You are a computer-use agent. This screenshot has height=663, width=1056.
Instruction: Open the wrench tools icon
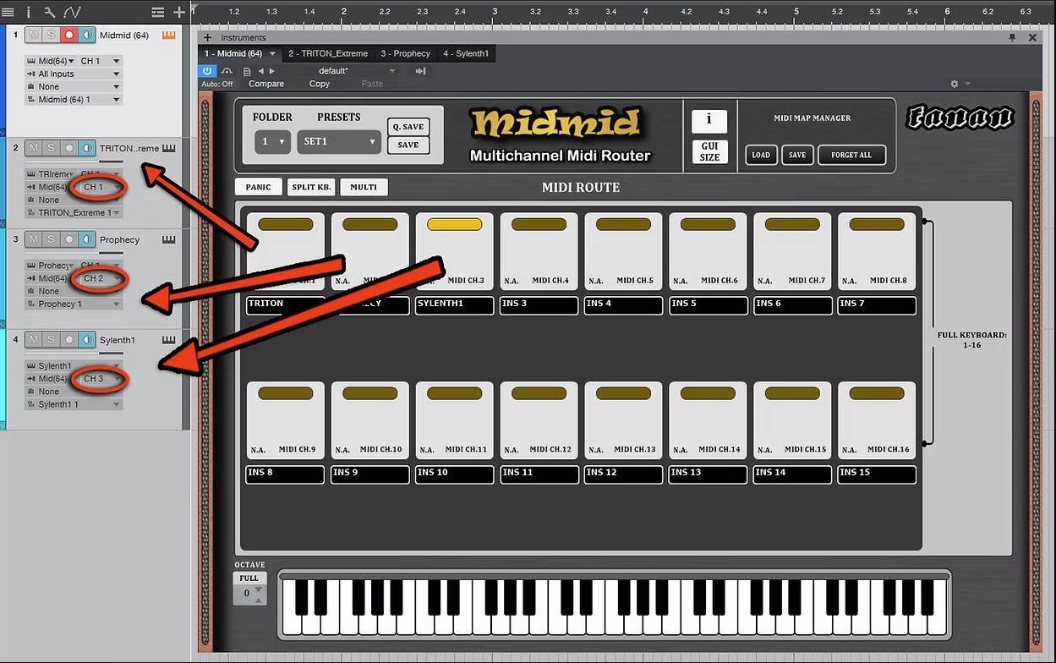(49, 12)
